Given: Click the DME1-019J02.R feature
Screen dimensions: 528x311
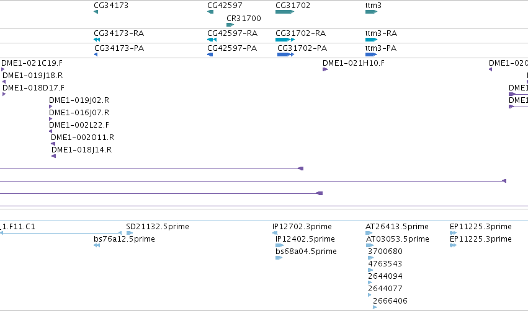Looking at the screenshot, I should pyautogui.click(x=50, y=107).
